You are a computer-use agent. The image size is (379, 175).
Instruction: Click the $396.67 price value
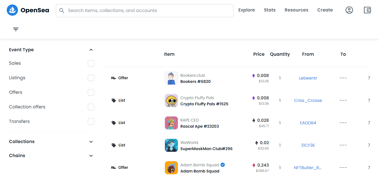262,171
